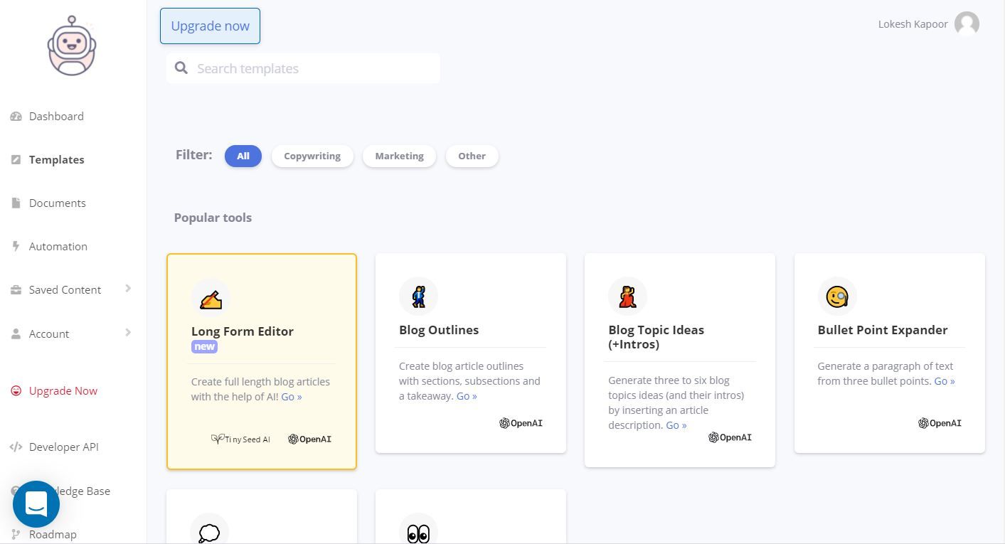The height and width of the screenshot is (544, 1005).
Task: Click the Dashboard sidebar icon
Action: [16, 116]
